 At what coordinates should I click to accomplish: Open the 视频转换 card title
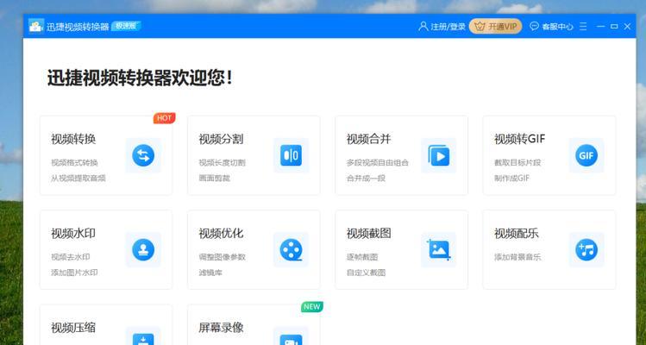(73, 139)
